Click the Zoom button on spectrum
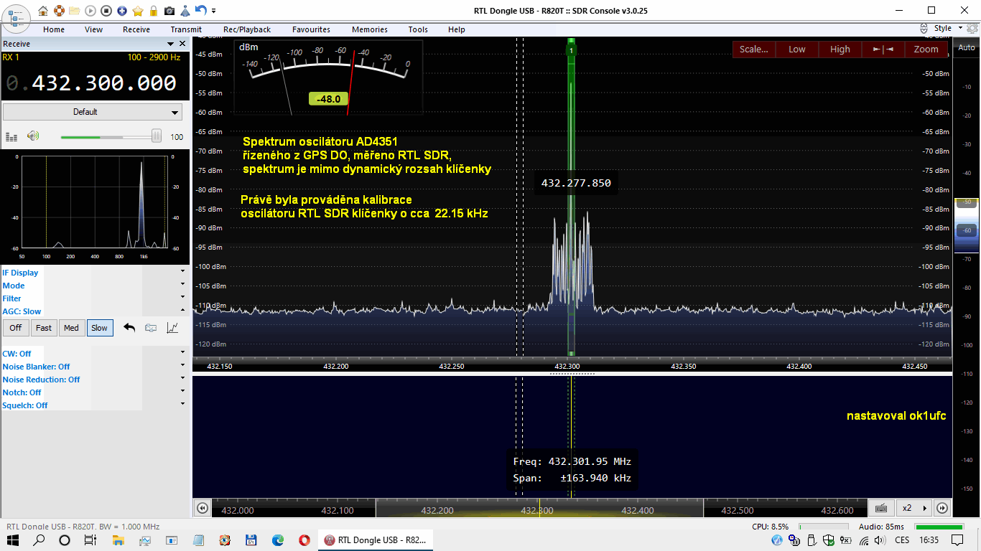The image size is (981, 551). [x=926, y=50]
